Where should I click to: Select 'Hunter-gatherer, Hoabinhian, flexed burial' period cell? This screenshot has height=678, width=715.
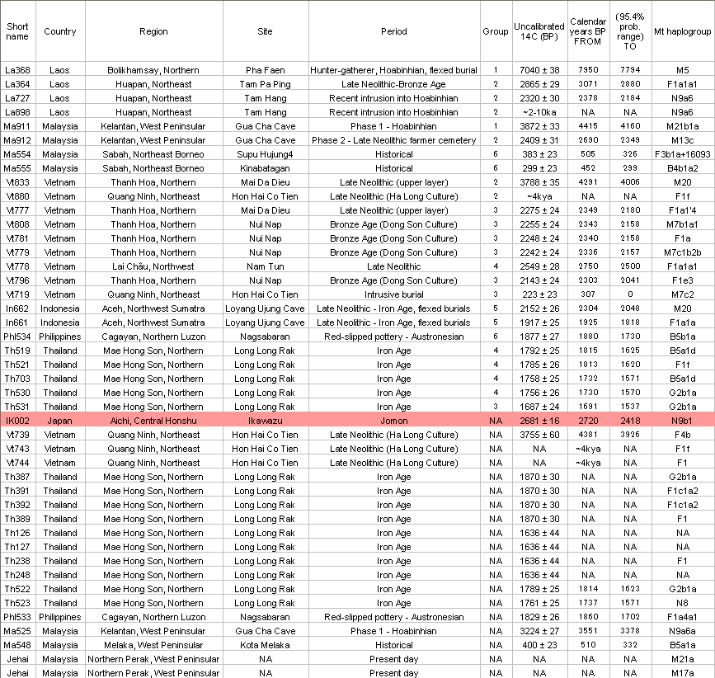(x=394, y=70)
